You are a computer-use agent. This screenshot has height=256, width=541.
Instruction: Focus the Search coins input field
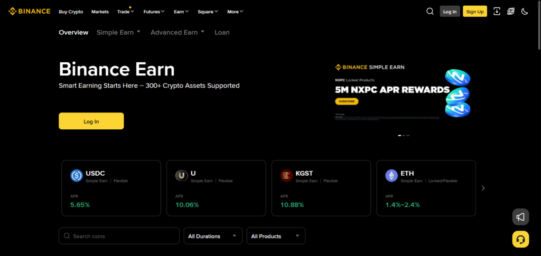tap(119, 236)
